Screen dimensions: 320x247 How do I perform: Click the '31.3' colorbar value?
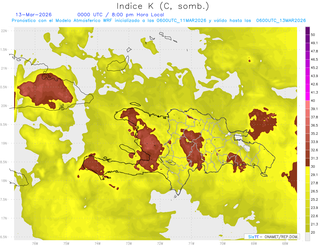[314, 158]
